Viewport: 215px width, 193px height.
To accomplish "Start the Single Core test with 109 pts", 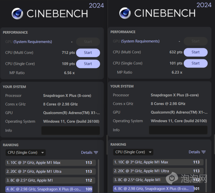I will point(88,64).
